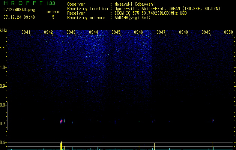This screenshot has width=236, height=150.
Task: Click the 0945 time marker
Action: point(116,32)
